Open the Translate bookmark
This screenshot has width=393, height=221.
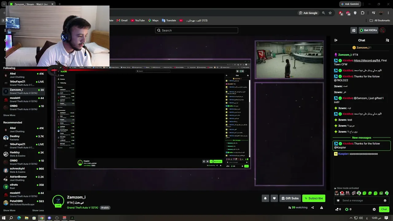(169, 21)
